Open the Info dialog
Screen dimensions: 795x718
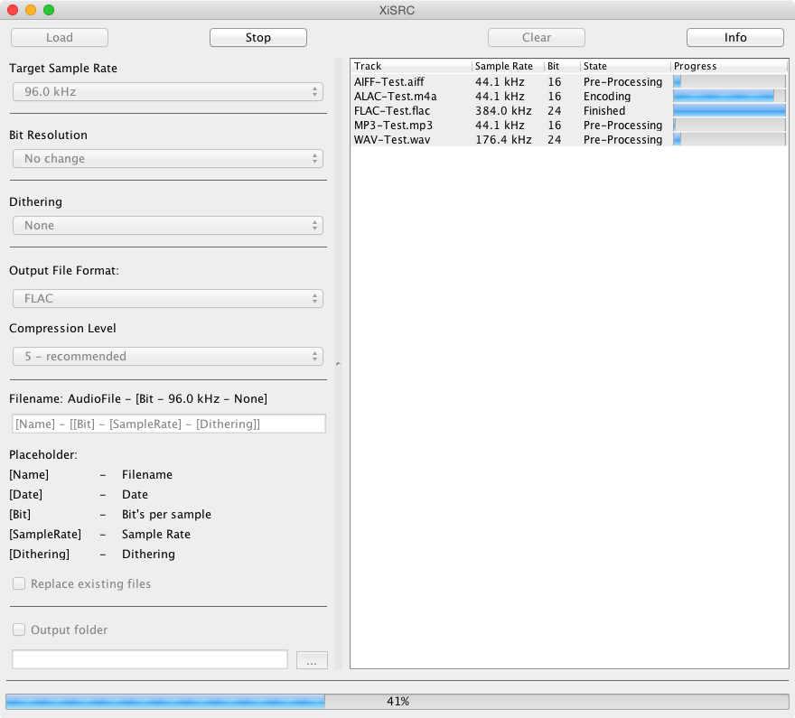point(735,38)
